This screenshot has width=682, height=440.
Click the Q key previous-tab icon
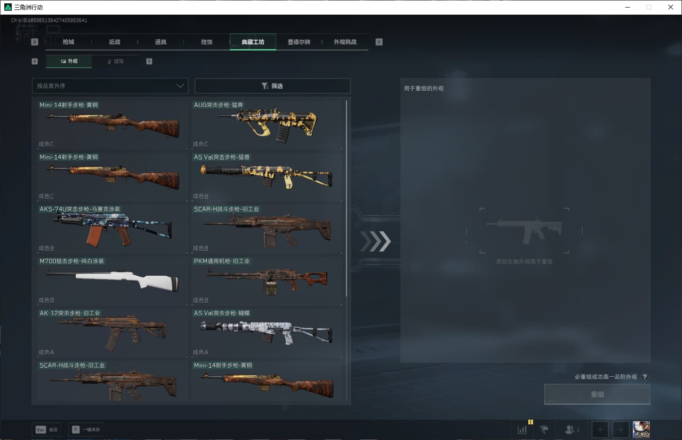pyautogui.click(x=35, y=42)
